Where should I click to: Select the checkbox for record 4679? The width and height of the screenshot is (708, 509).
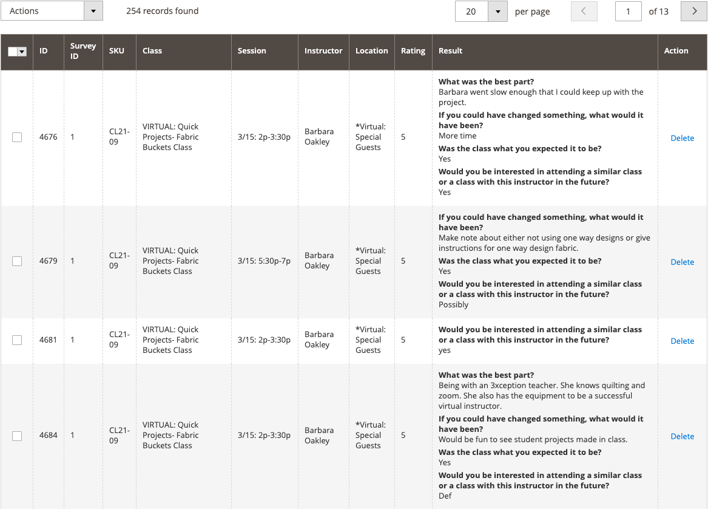(x=17, y=261)
